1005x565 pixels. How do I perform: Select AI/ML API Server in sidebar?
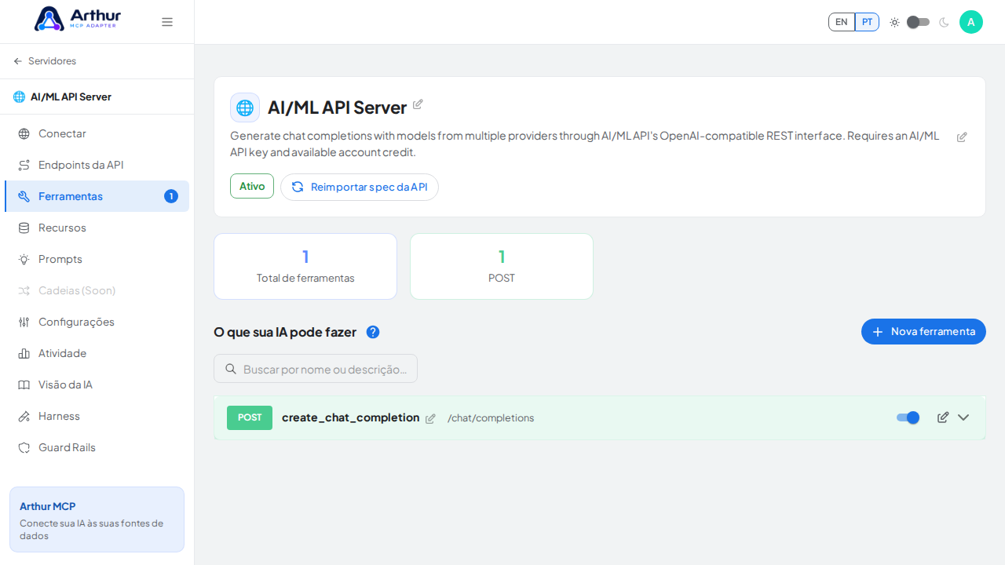point(63,97)
